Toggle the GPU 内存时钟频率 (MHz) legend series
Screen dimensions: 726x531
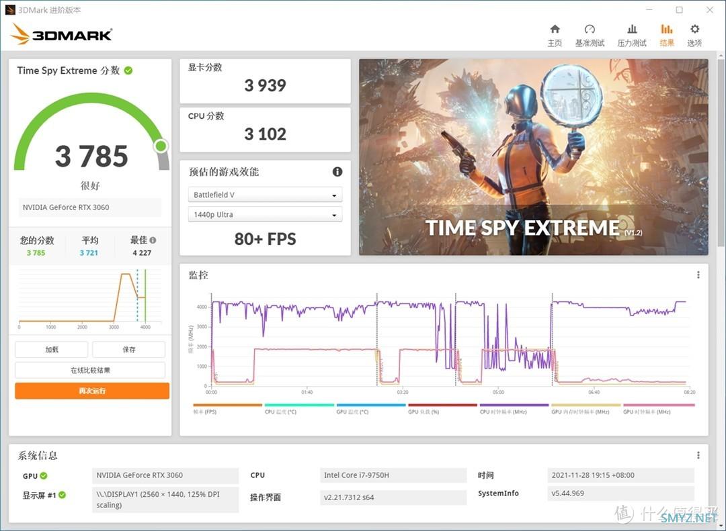point(586,409)
